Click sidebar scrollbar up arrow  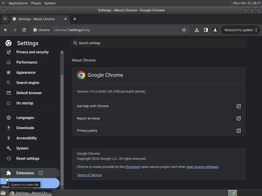coord(62,52)
